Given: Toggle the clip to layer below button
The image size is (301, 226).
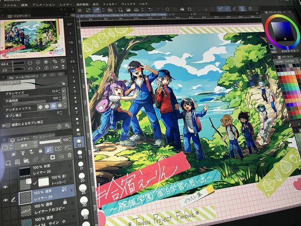Looking at the screenshot, I should point(14,154).
